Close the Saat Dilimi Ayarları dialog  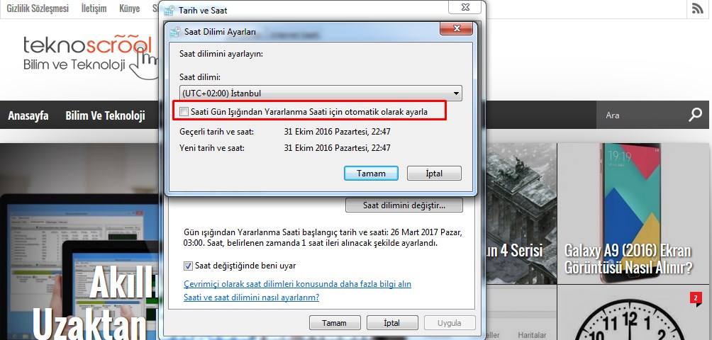(x=457, y=28)
